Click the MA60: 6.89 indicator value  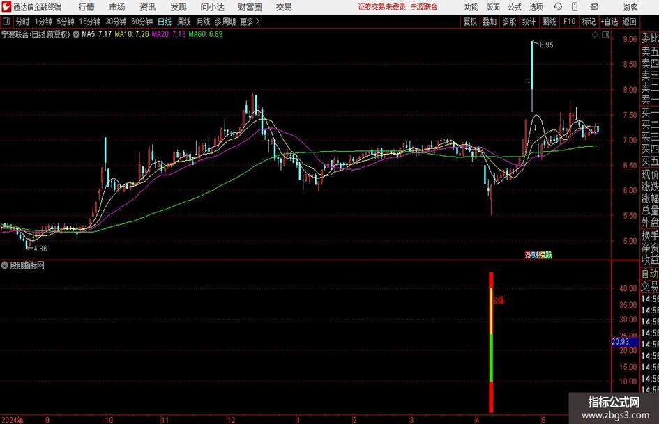click(x=206, y=34)
